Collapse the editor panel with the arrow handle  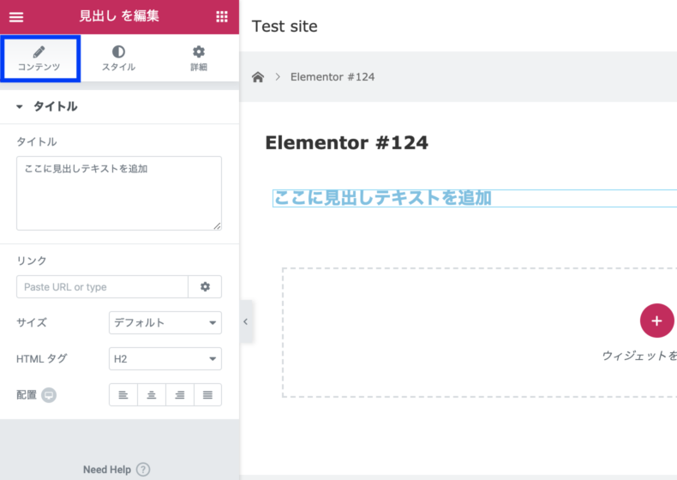(246, 321)
